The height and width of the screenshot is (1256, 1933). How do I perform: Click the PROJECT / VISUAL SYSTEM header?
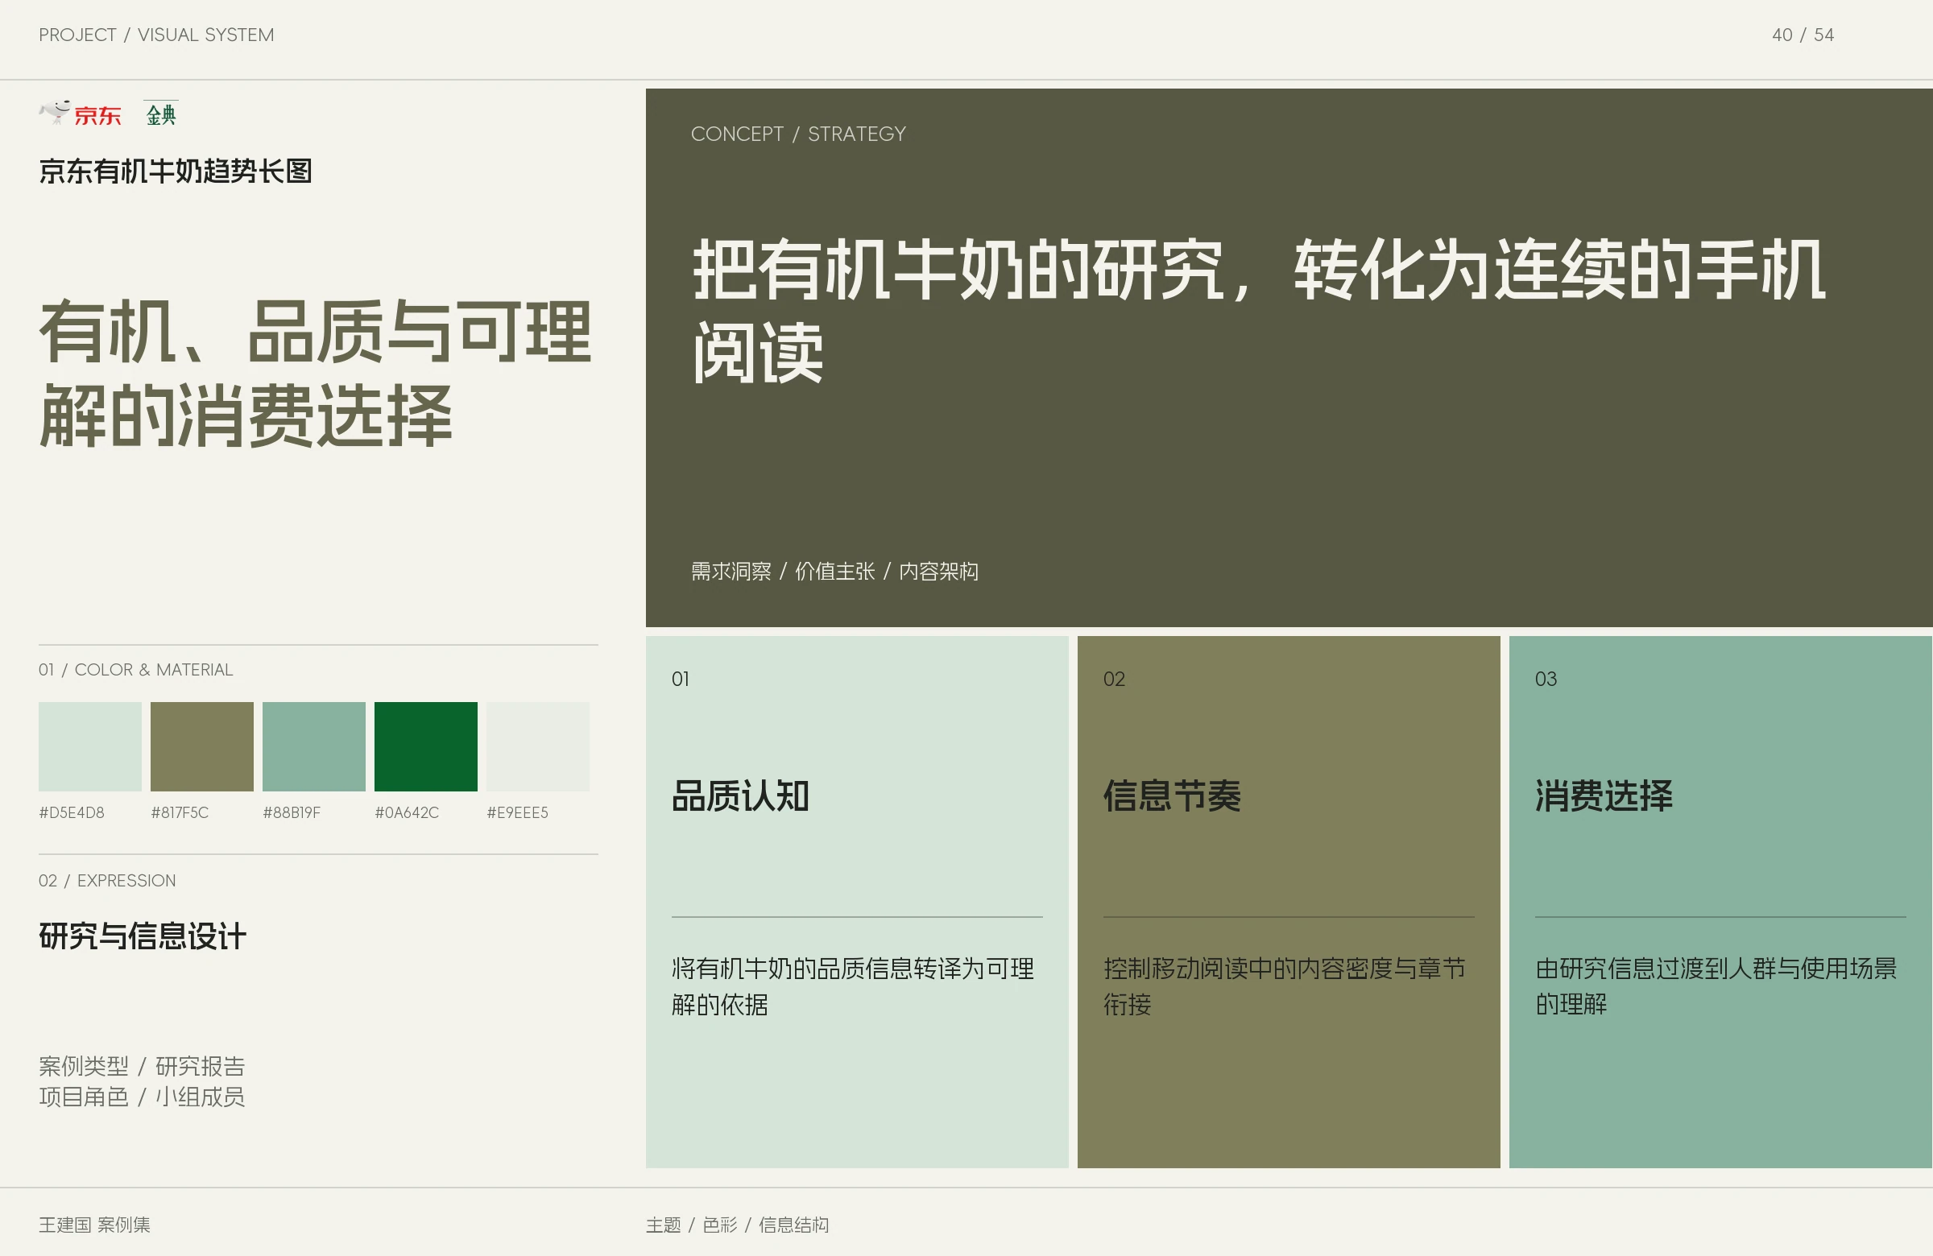pyautogui.click(x=157, y=35)
